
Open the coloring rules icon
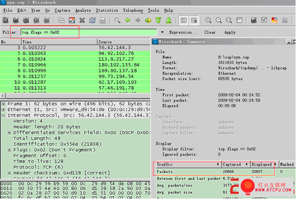[274, 20]
